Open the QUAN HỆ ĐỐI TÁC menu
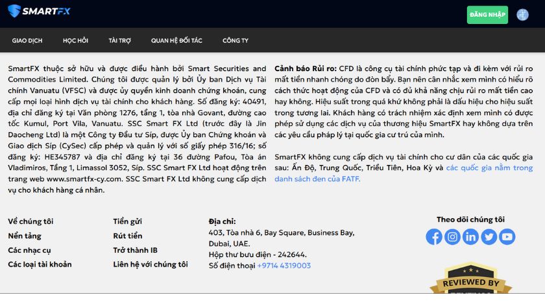This screenshot has height=306, width=545. pos(176,40)
